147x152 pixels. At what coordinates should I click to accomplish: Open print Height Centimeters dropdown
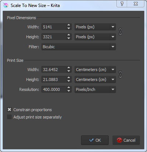click(95, 79)
